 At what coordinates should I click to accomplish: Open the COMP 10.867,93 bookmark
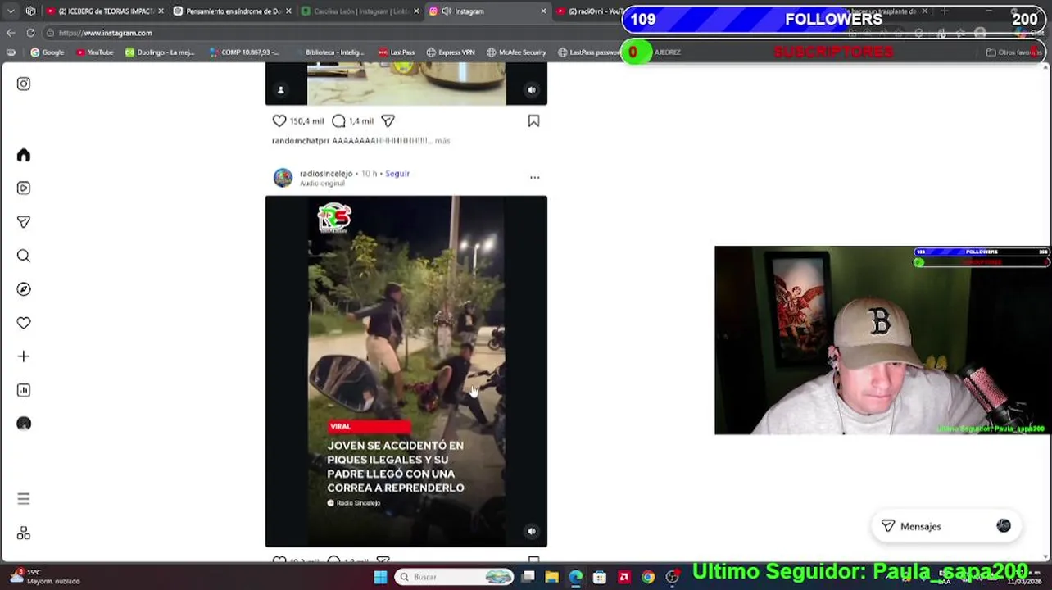244,52
